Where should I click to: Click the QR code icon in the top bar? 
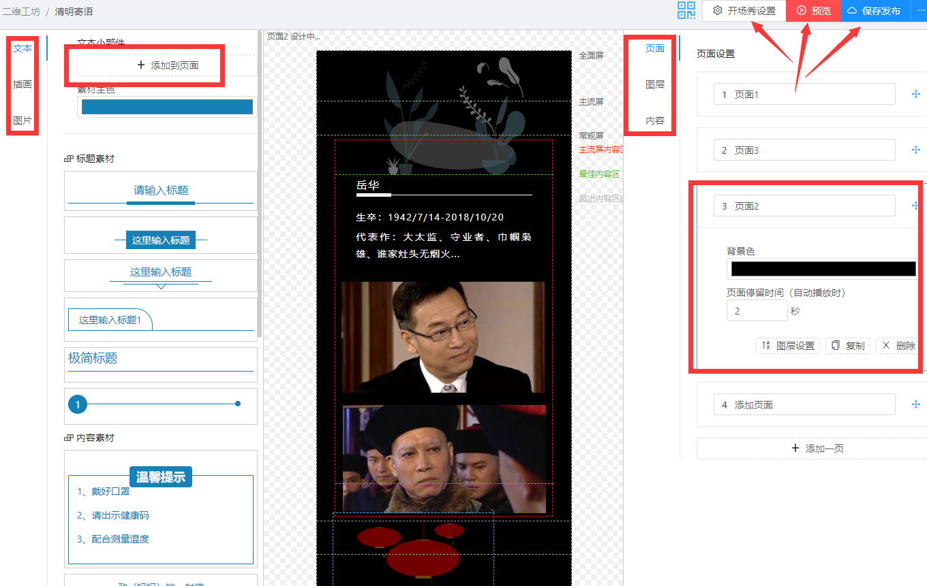point(686,10)
